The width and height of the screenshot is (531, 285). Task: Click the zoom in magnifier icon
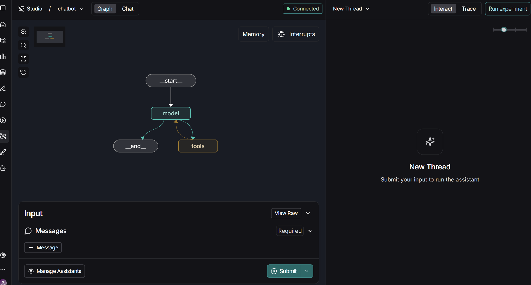[x=24, y=32]
